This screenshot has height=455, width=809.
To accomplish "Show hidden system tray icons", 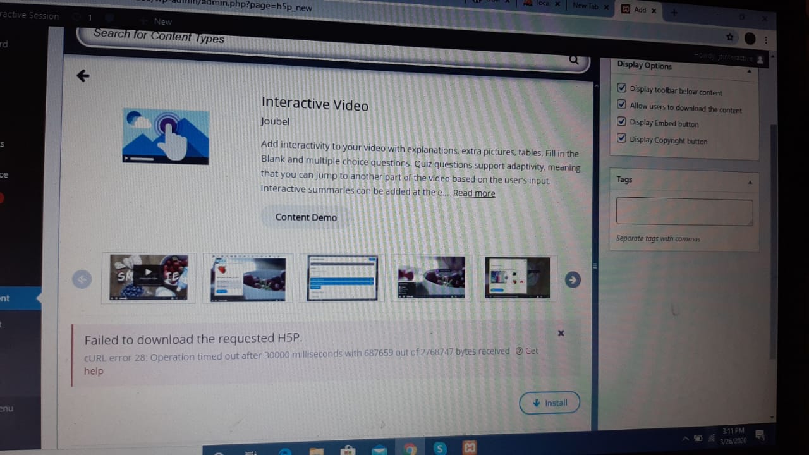I will point(685,438).
